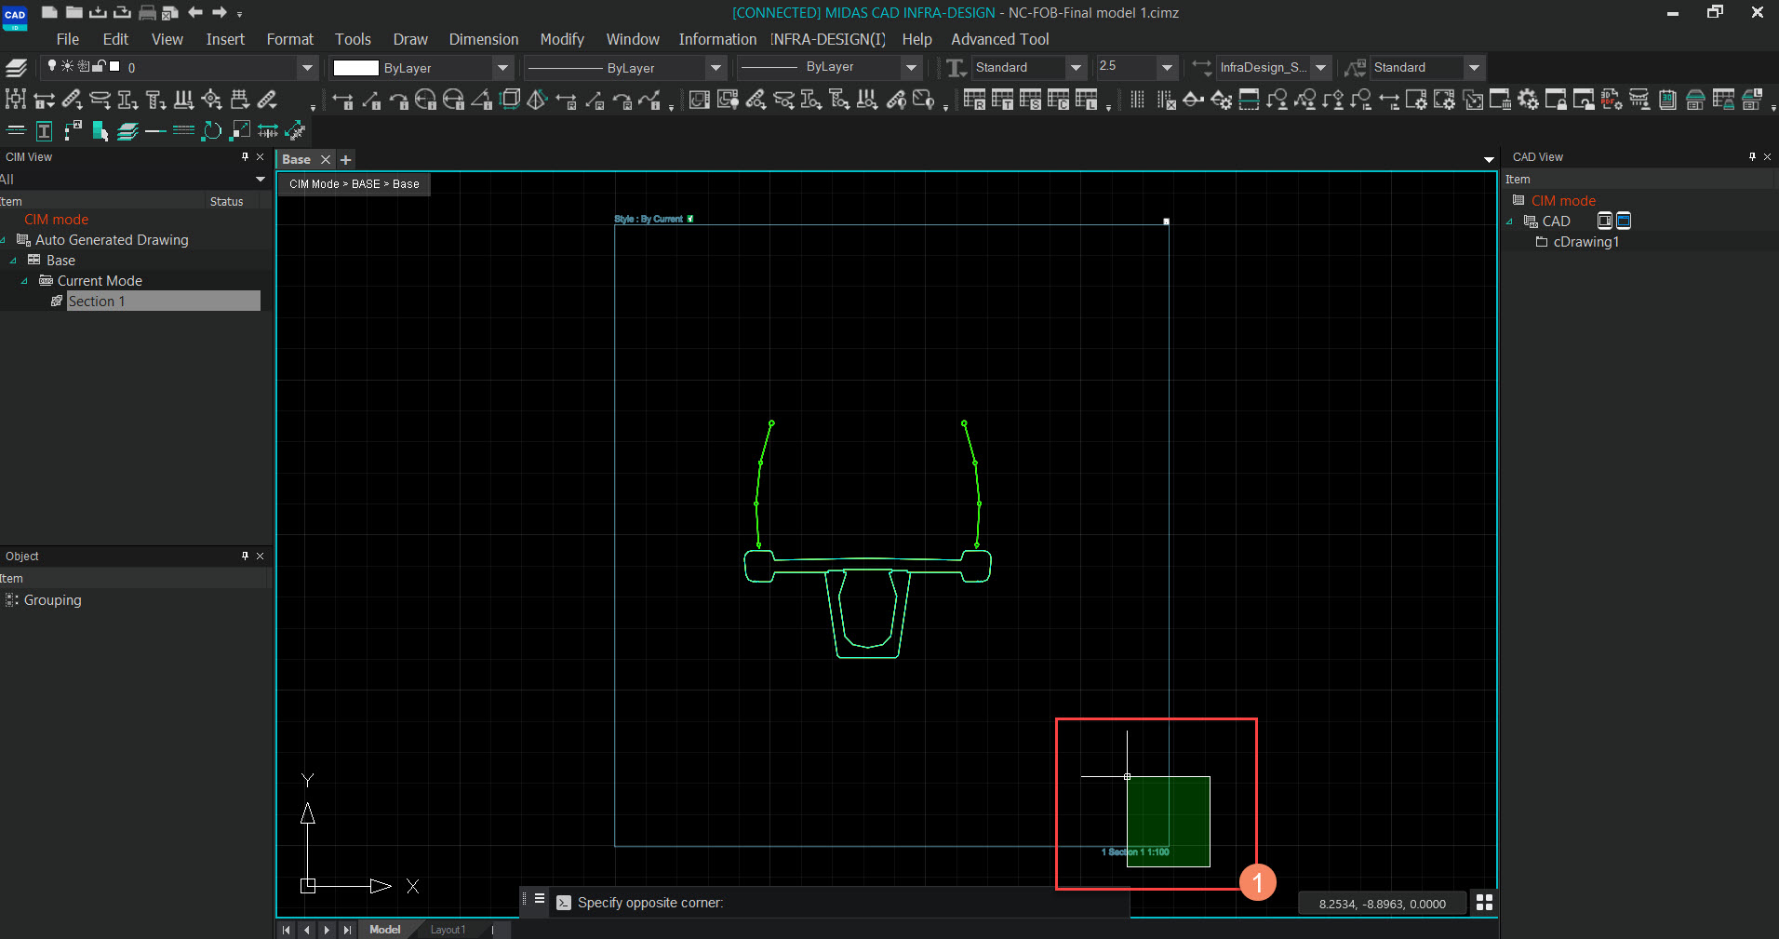Image resolution: width=1779 pixels, height=939 pixels.
Task: Click the Text style 'T' icon
Action: point(956,67)
